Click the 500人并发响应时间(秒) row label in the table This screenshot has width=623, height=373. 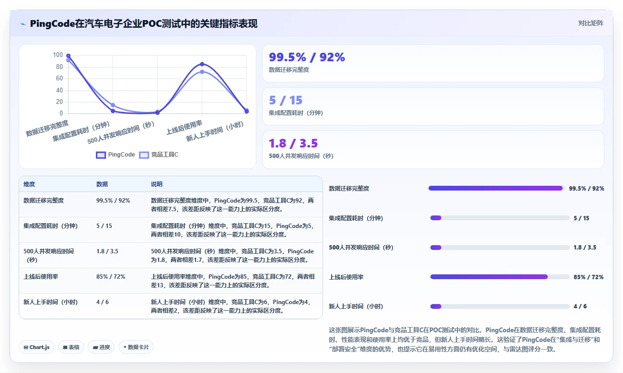pos(49,255)
